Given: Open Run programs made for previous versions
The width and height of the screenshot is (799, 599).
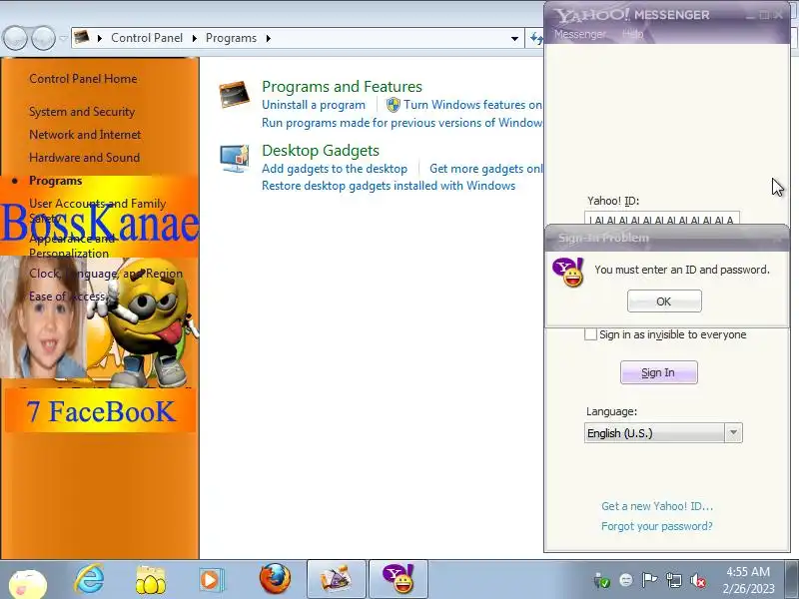Looking at the screenshot, I should [402, 123].
